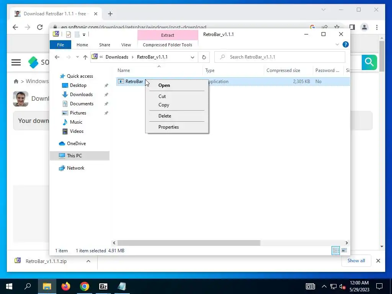Image resolution: width=392 pixels, height=294 pixels.
Task: Click the Downloads breadcrumb in address bar
Action: click(117, 57)
